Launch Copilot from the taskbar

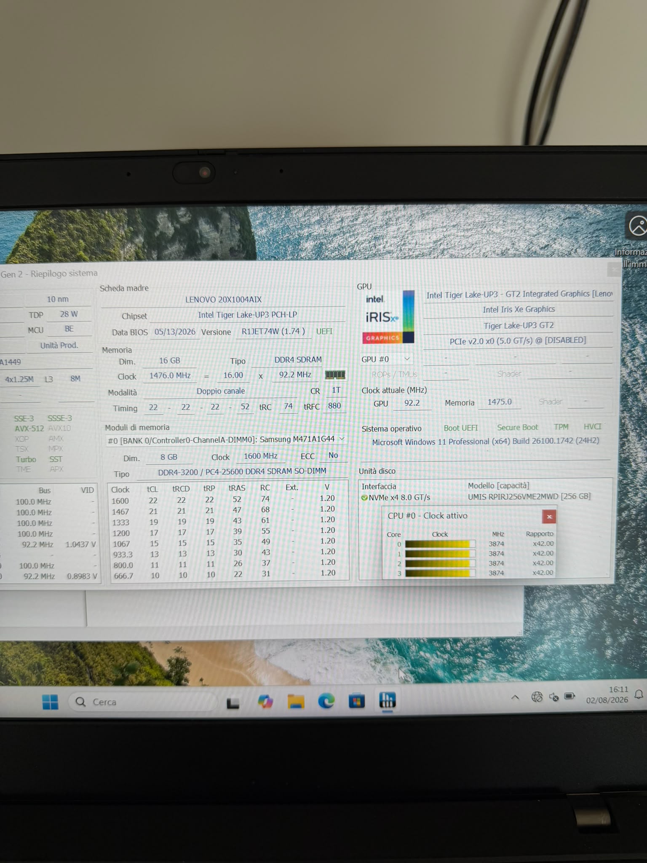(265, 702)
